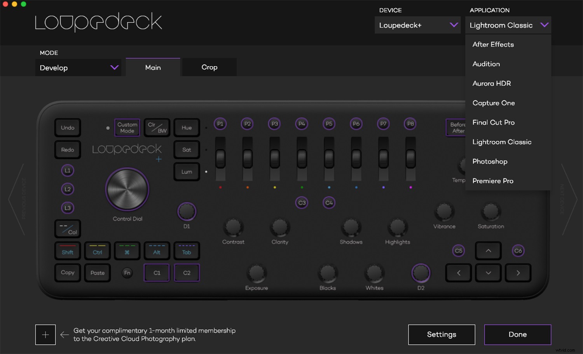Select the Fn modifier key
This screenshot has width=583, height=354.
127,273
